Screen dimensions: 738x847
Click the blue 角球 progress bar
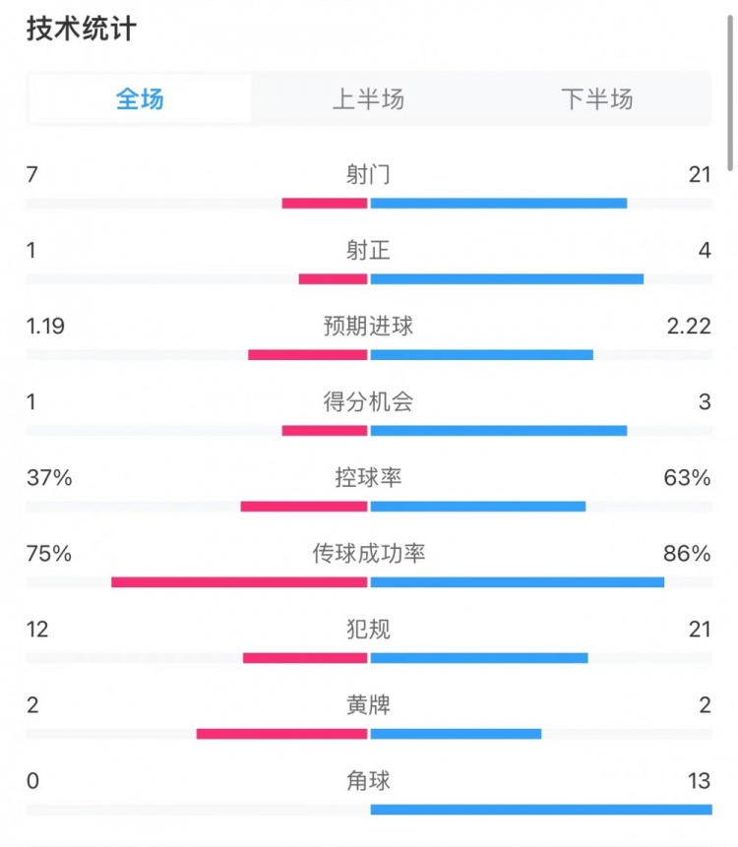[540, 810]
